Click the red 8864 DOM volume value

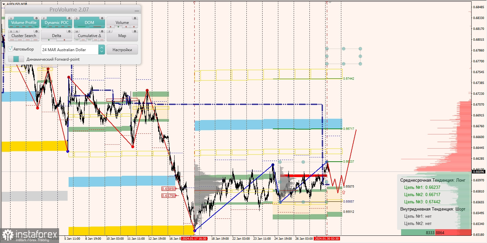pos(440,233)
